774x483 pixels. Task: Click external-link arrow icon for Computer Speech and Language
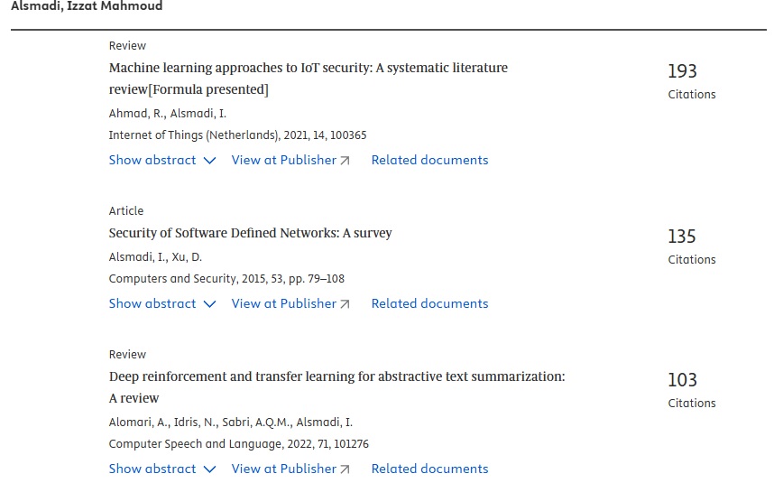[345, 469]
